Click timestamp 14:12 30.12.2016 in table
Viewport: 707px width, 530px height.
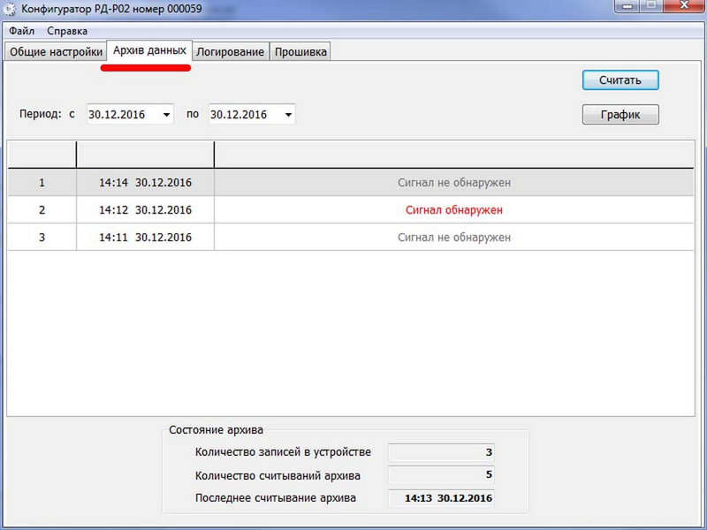tap(145, 209)
